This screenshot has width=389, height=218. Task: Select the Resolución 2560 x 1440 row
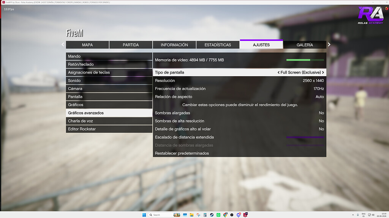[239, 80]
